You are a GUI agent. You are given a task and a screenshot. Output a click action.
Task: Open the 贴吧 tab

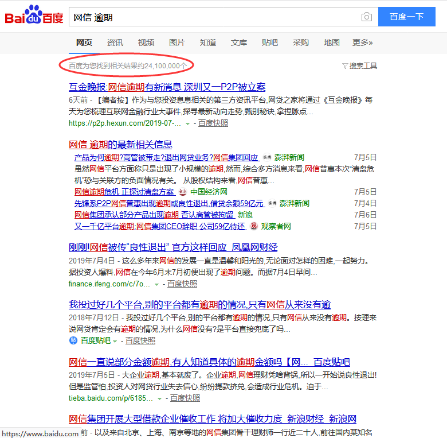coord(270,43)
